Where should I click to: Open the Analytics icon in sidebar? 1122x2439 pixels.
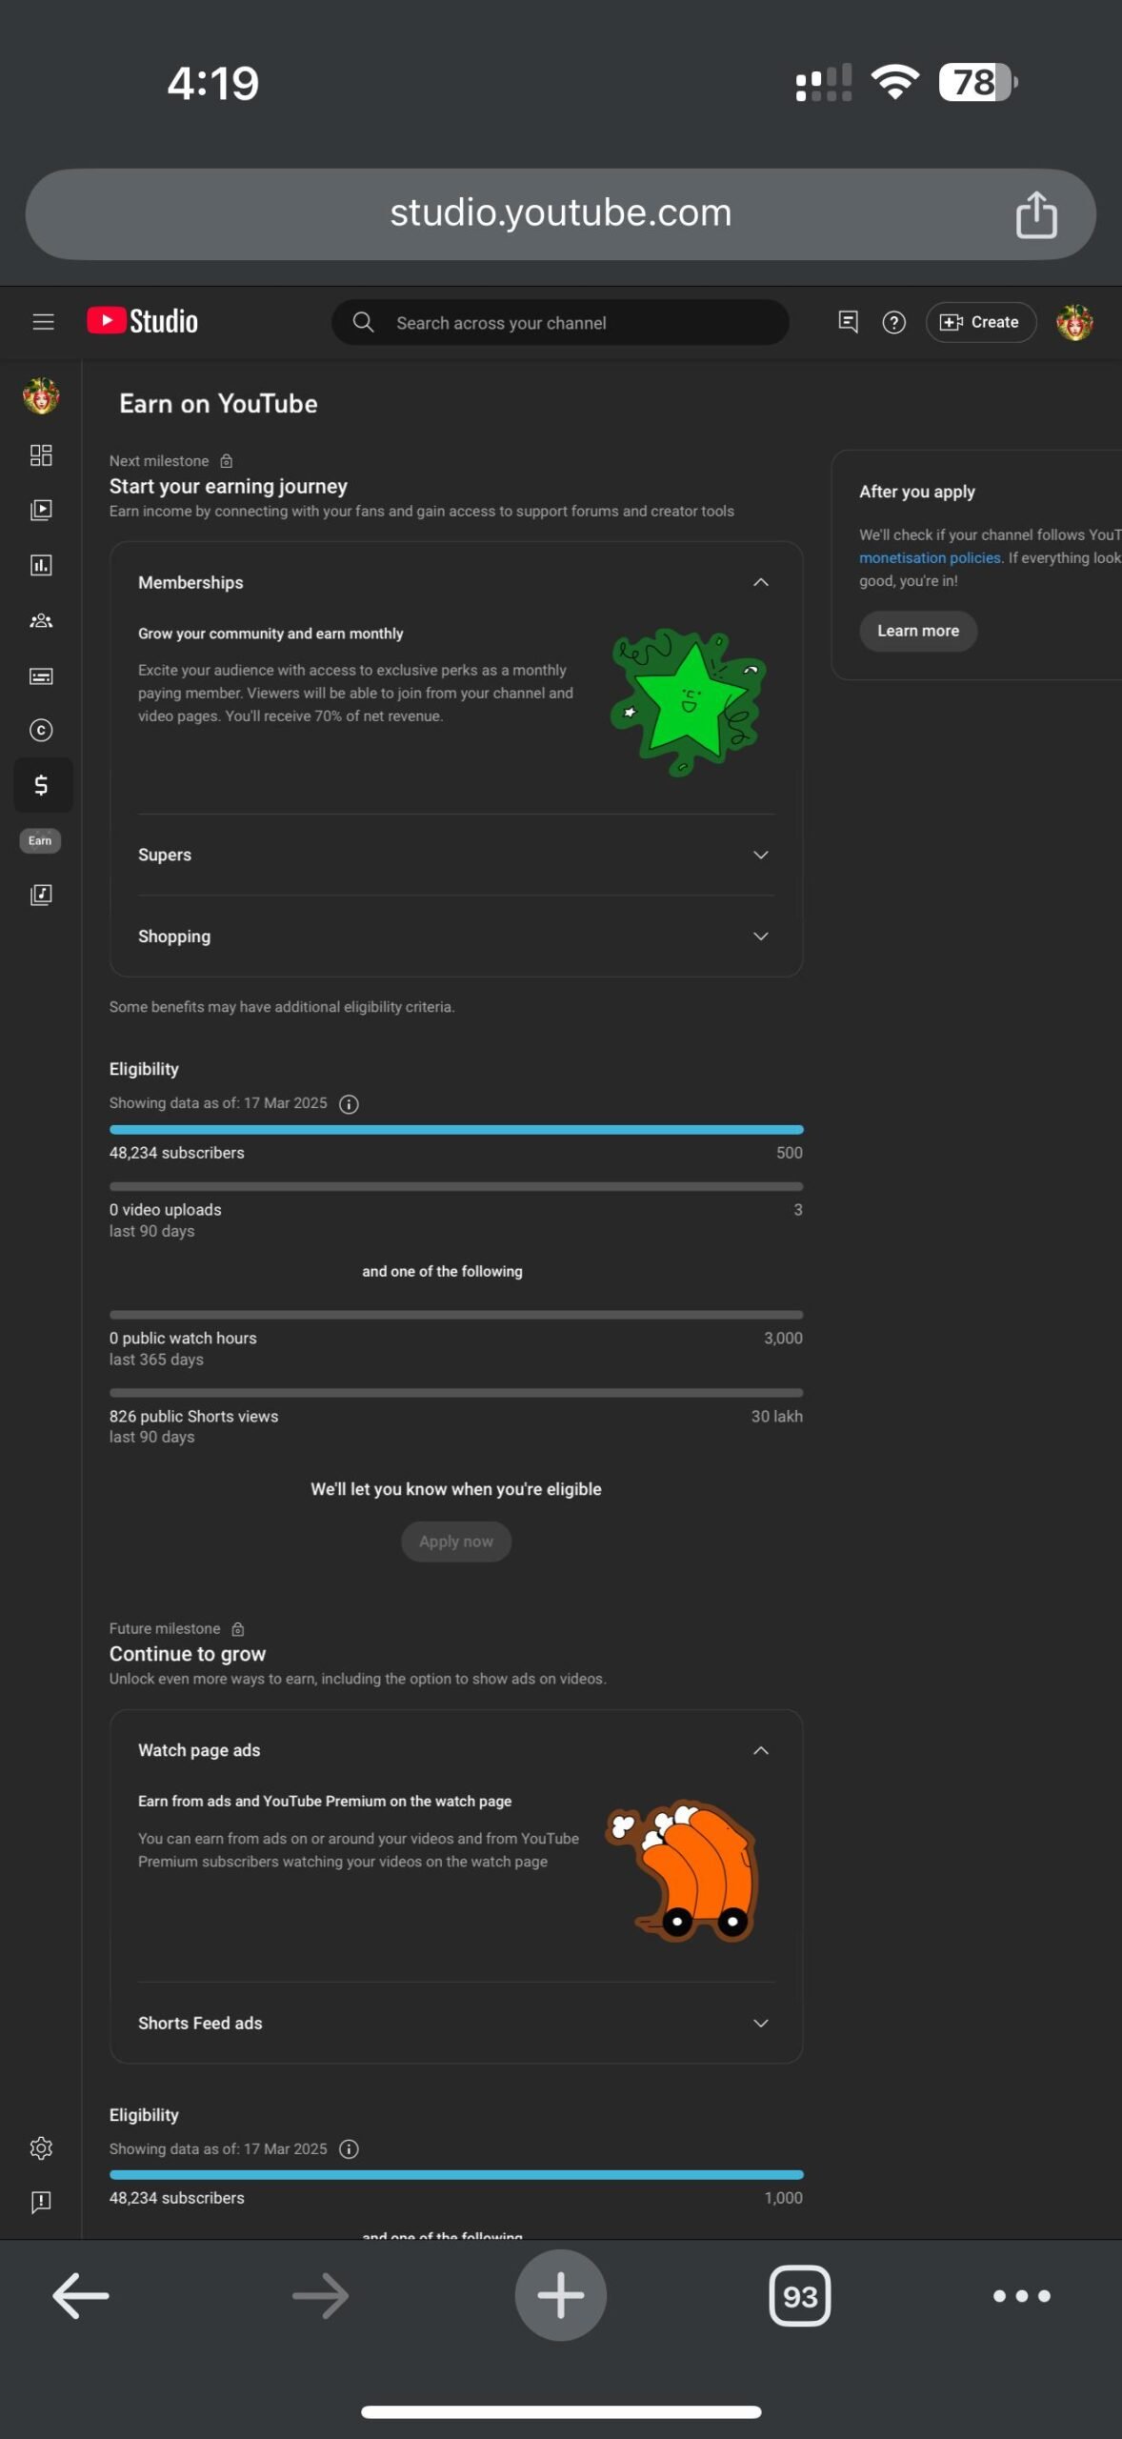click(41, 565)
